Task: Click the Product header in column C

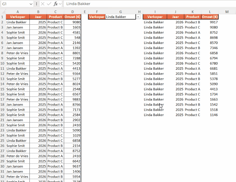Action: [56, 17]
